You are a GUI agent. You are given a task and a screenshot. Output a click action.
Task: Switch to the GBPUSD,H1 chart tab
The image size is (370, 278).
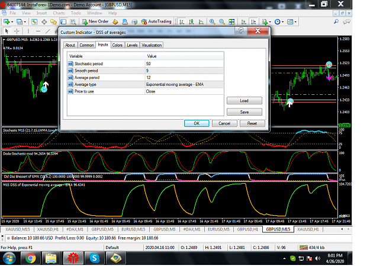tap(248, 229)
